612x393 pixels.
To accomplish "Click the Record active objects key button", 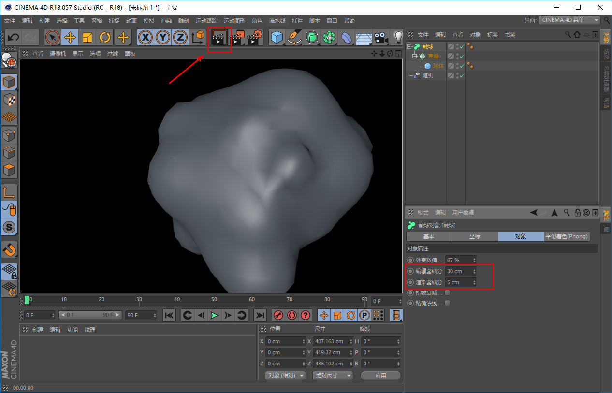I will [278, 315].
